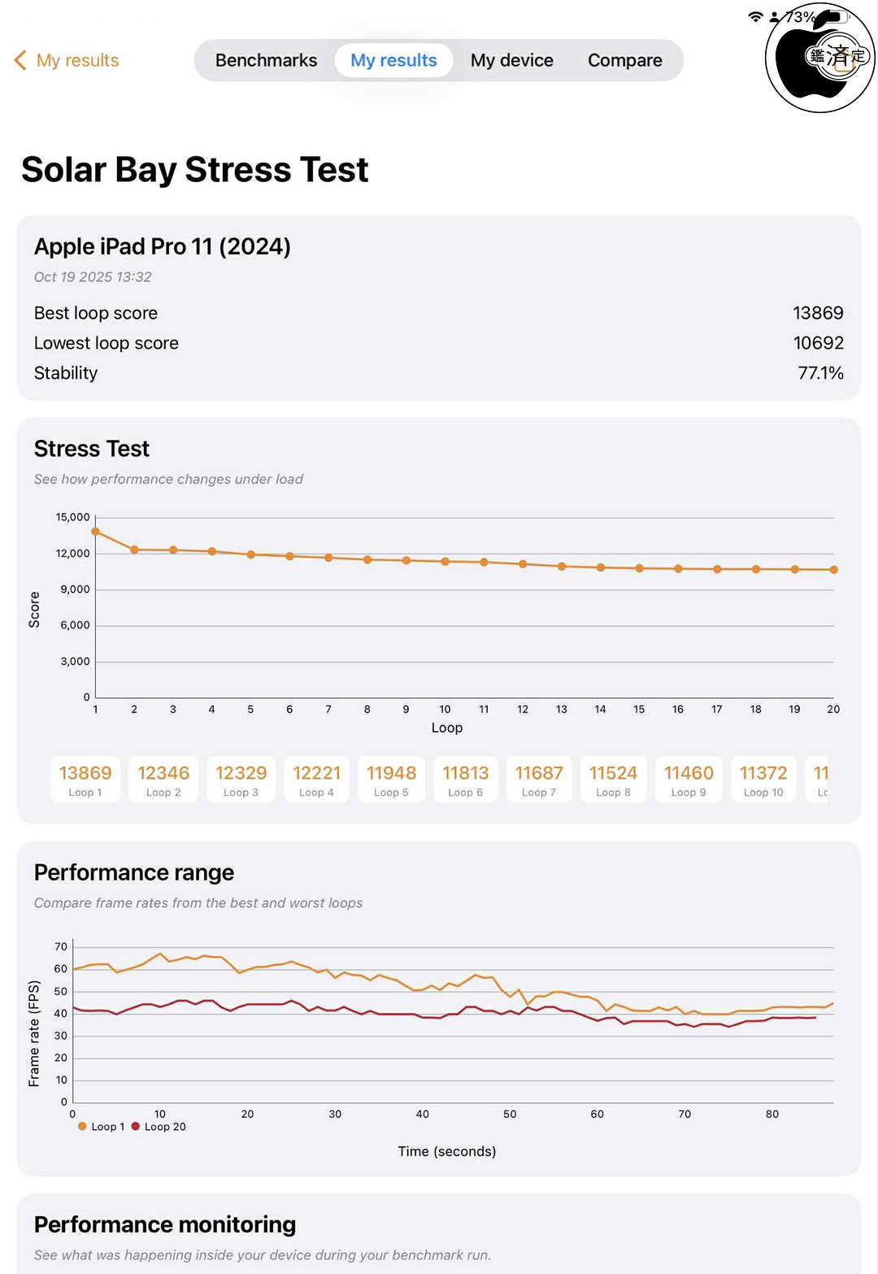878x1274 pixels.
Task: Click the Stability 77.1% row
Action: 438,373
